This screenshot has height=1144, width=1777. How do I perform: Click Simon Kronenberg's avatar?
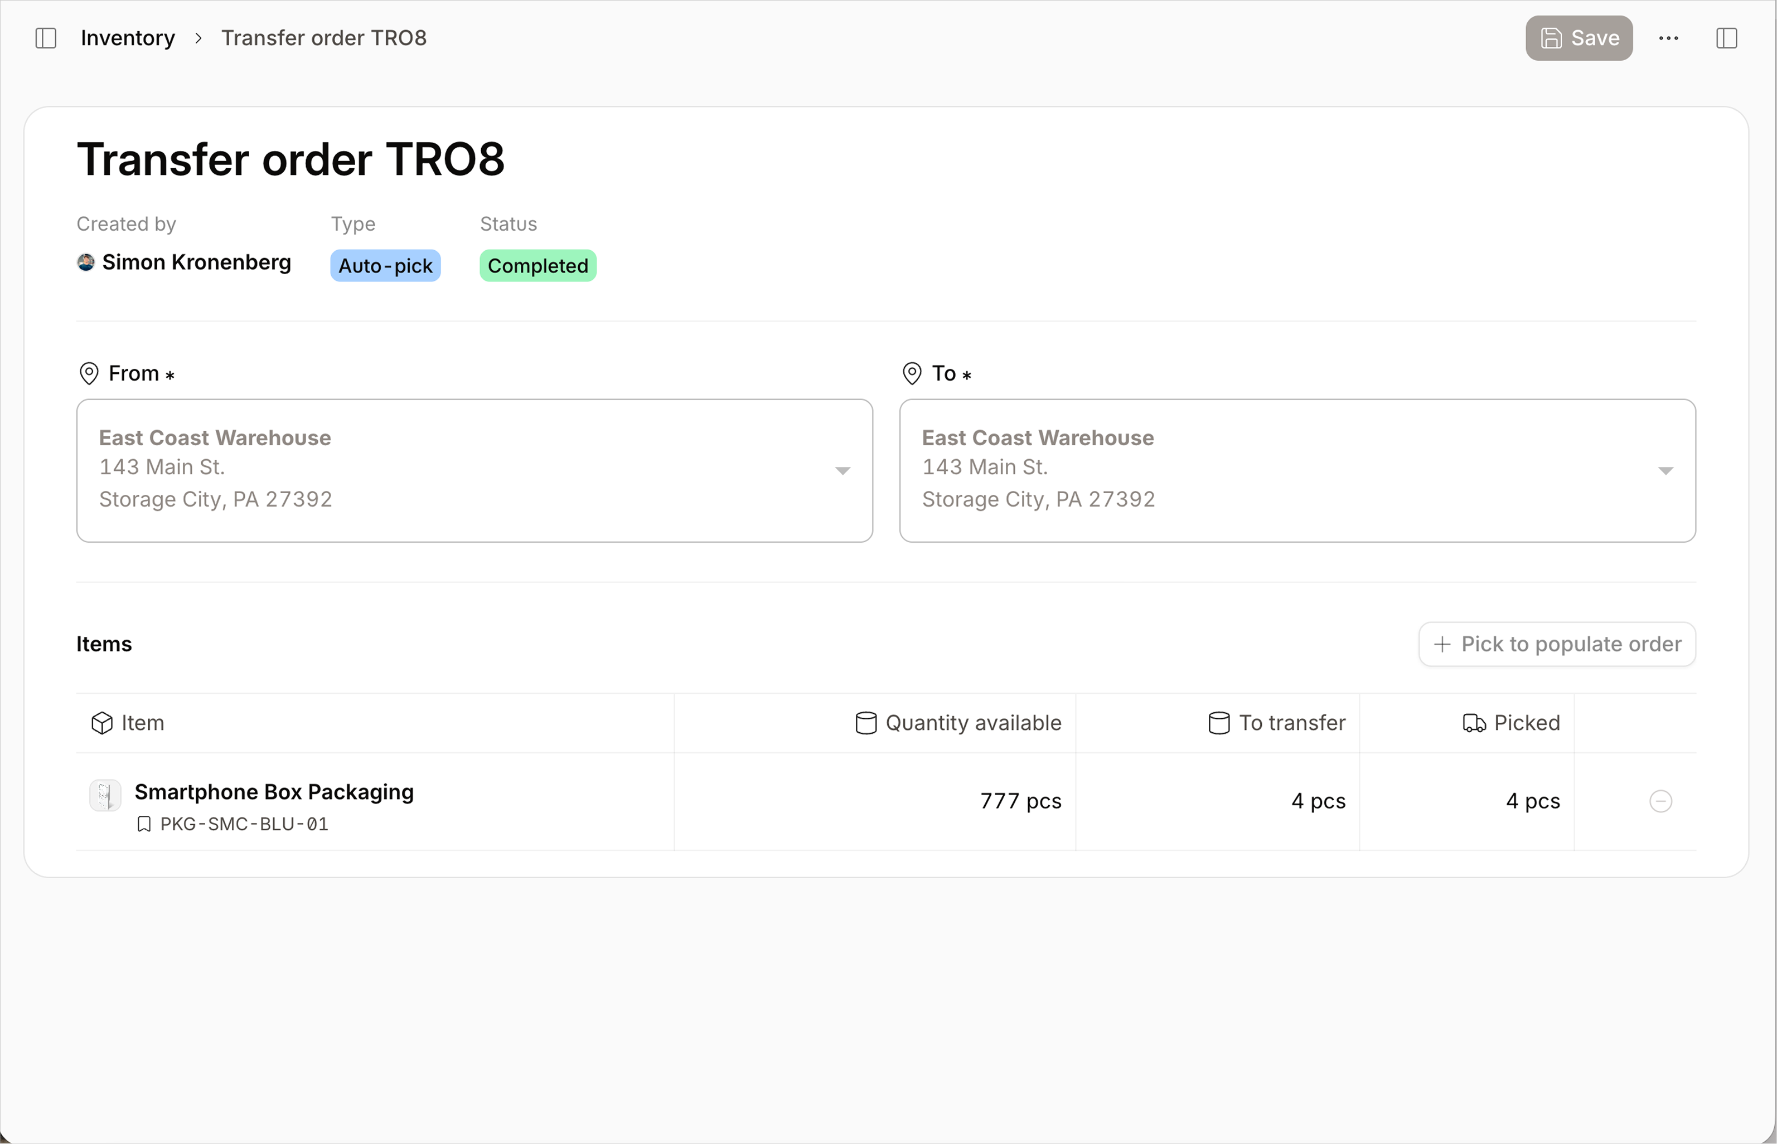[x=86, y=262]
